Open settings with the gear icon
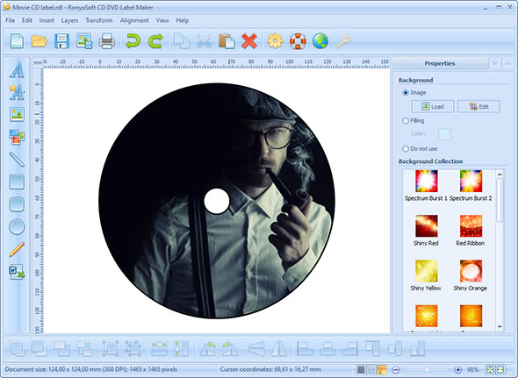Image resolution: width=518 pixels, height=378 pixels. [275, 41]
